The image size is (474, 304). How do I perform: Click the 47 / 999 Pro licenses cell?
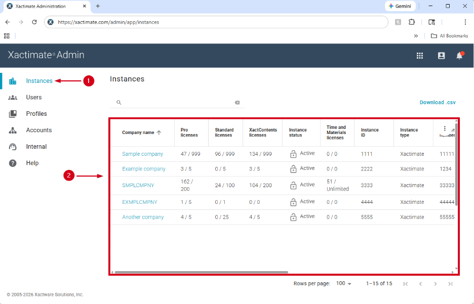click(x=190, y=154)
